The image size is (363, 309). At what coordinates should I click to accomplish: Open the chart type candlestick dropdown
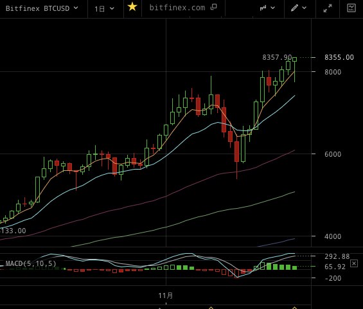(x=267, y=8)
